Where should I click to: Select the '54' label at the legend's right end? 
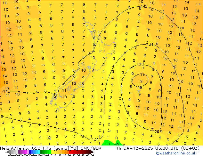pos(92,155)
